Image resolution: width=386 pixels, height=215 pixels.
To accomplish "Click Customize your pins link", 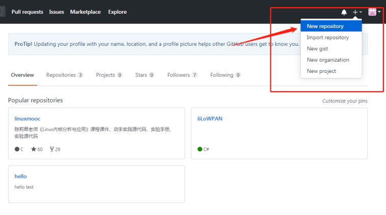I will [345, 101].
